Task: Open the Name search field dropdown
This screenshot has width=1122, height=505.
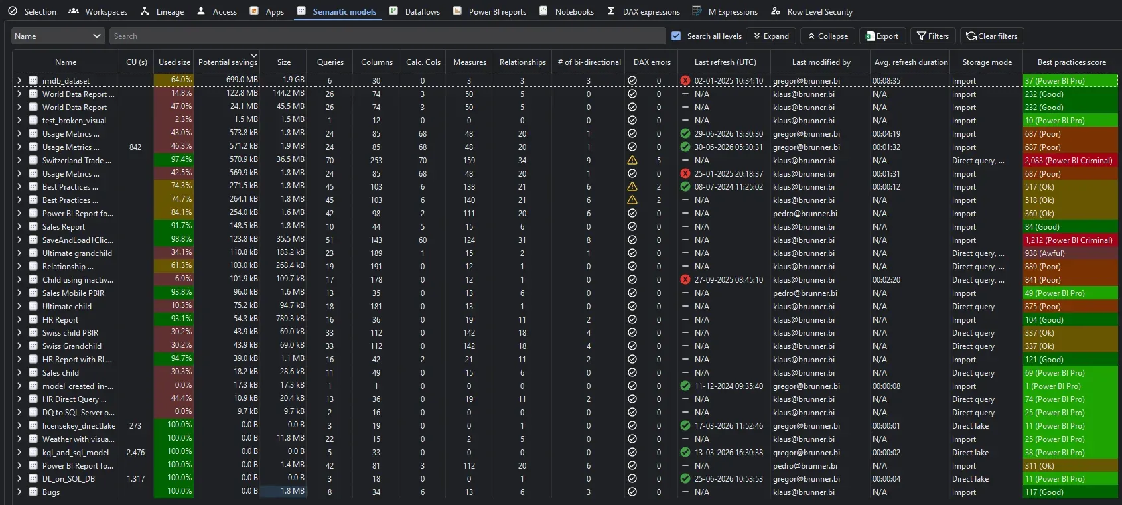Action: point(58,36)
